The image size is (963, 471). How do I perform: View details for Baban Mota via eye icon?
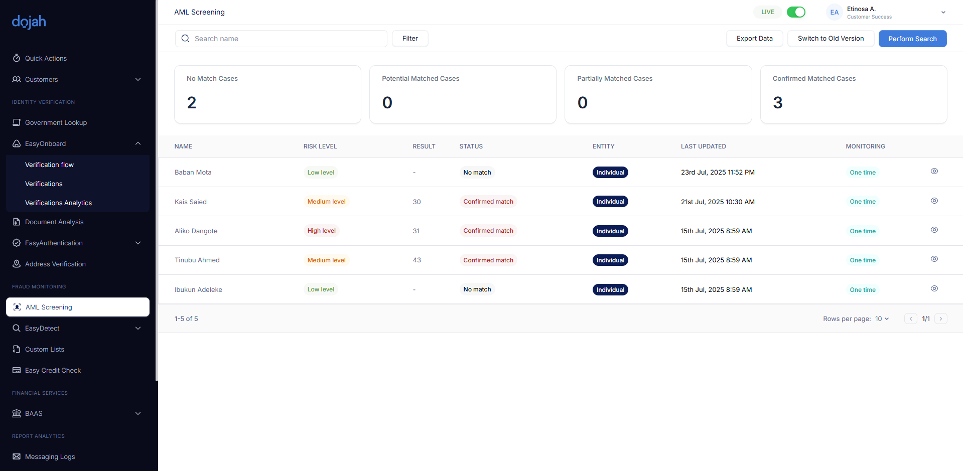pos(934,172)
